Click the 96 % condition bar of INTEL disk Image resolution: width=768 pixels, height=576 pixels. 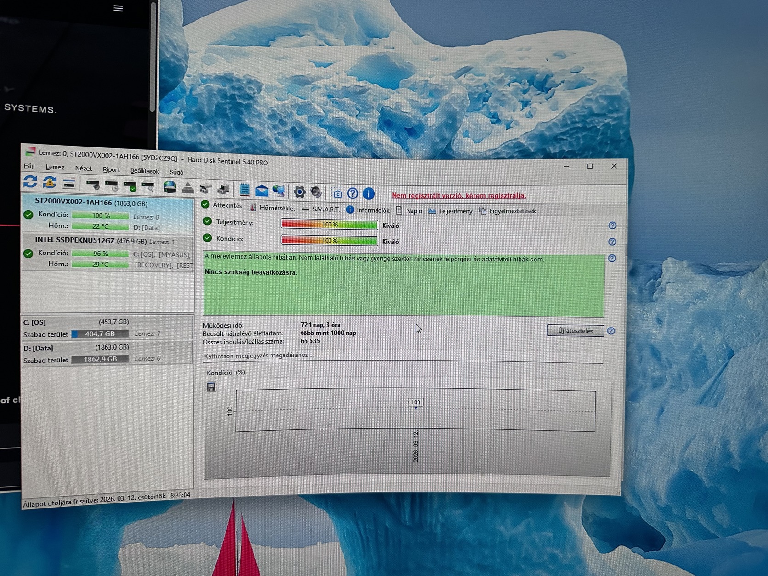101,254
